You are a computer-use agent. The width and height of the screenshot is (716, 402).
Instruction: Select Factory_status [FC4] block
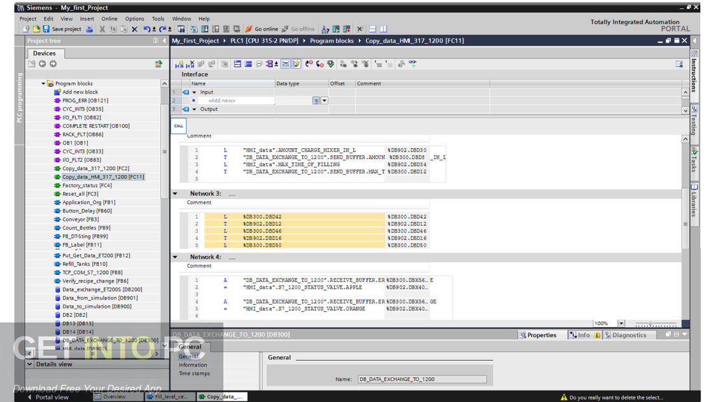click(87, 185)
